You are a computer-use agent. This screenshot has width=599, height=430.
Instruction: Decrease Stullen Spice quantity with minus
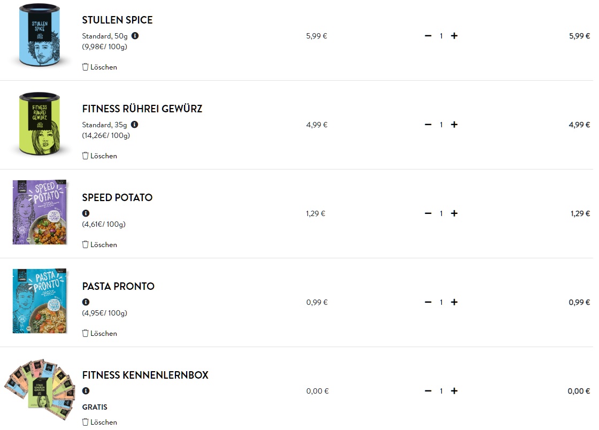tap(428, 36)
